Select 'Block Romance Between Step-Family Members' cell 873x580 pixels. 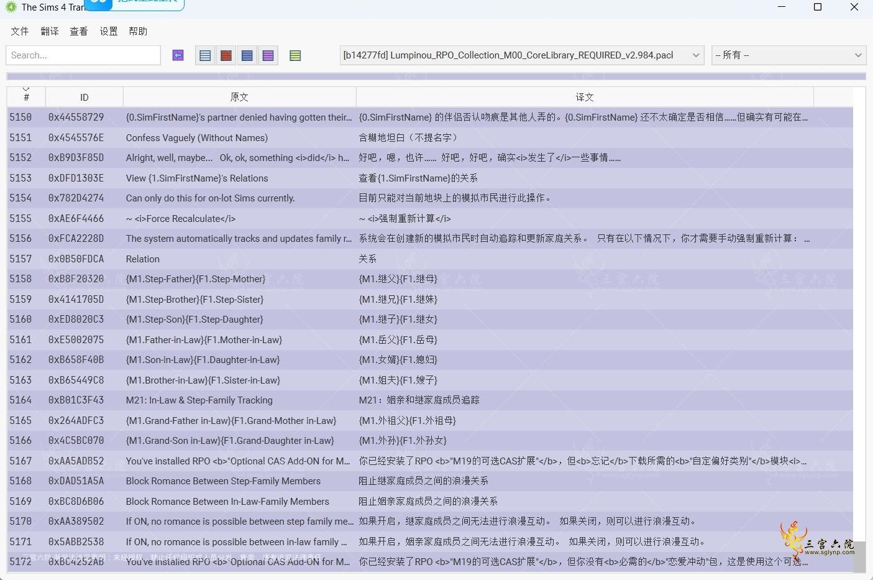[223, 481]
